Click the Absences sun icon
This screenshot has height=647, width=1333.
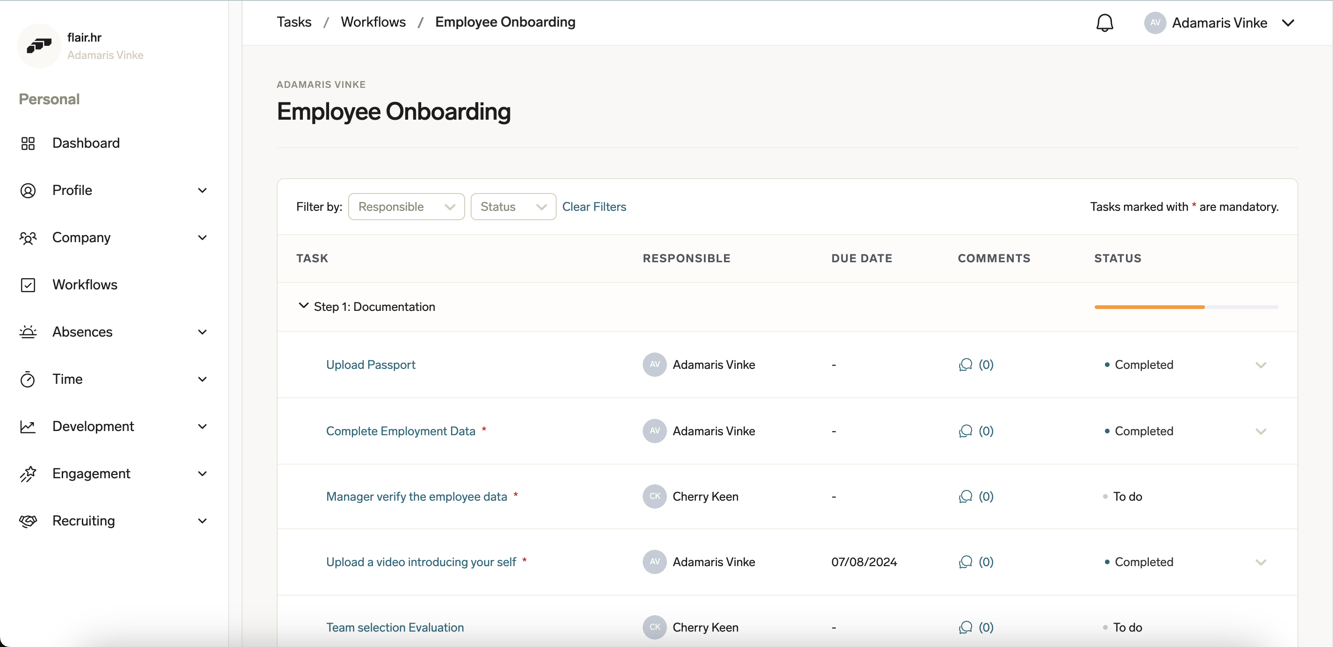click(29, 332)
